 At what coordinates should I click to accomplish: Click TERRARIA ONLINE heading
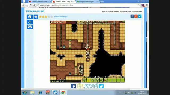pyautogui.click(x=35, y=11)
